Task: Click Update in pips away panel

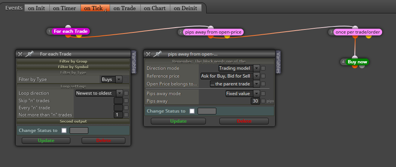Action: pos(178,121)
